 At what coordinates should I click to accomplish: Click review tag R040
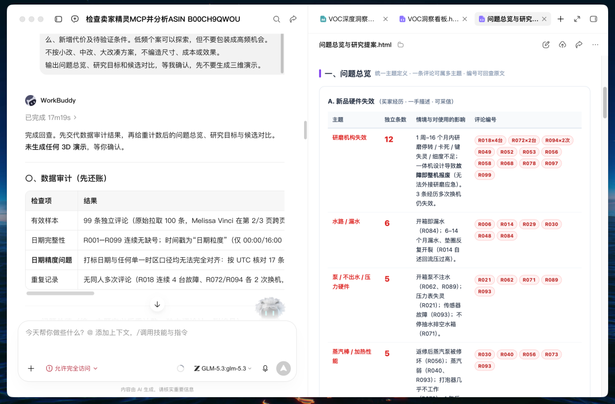point(507,354)
